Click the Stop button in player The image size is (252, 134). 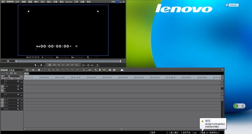50,65
